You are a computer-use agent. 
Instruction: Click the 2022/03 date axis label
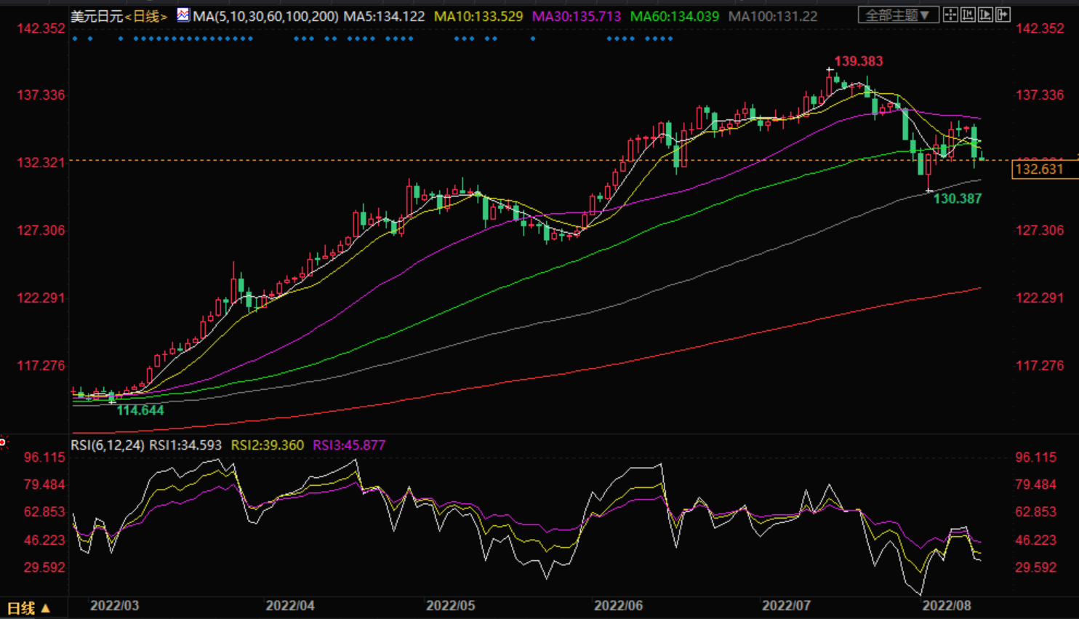[x=114, y=606]
